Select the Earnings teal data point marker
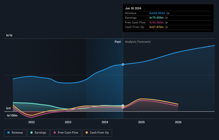The image size is (219, 140). (x=123, y=105)
